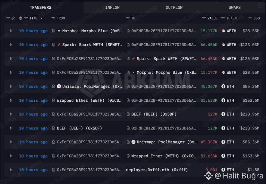Select value 0.001 in last row

click(x=211, y=170)
